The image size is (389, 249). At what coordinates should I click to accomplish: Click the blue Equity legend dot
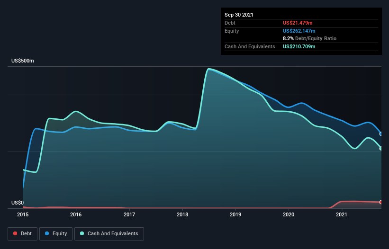tap(47, 233)
